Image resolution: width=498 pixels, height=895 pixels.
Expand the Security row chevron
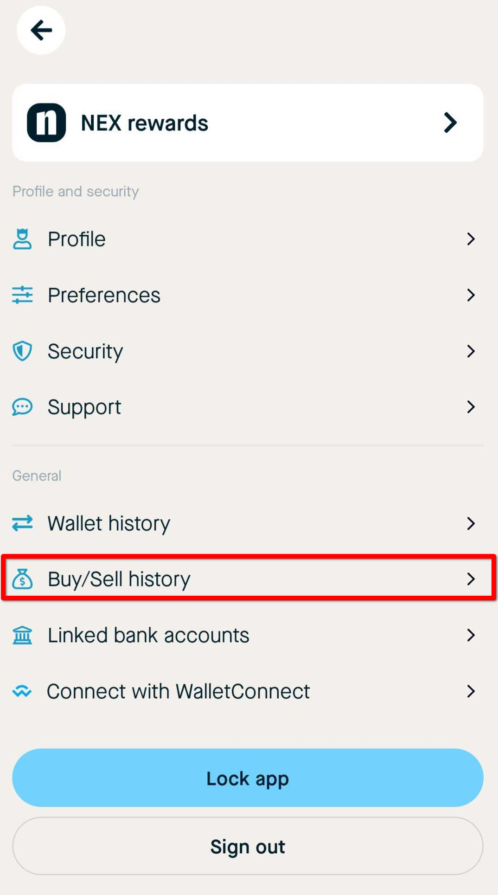(471, 351)
